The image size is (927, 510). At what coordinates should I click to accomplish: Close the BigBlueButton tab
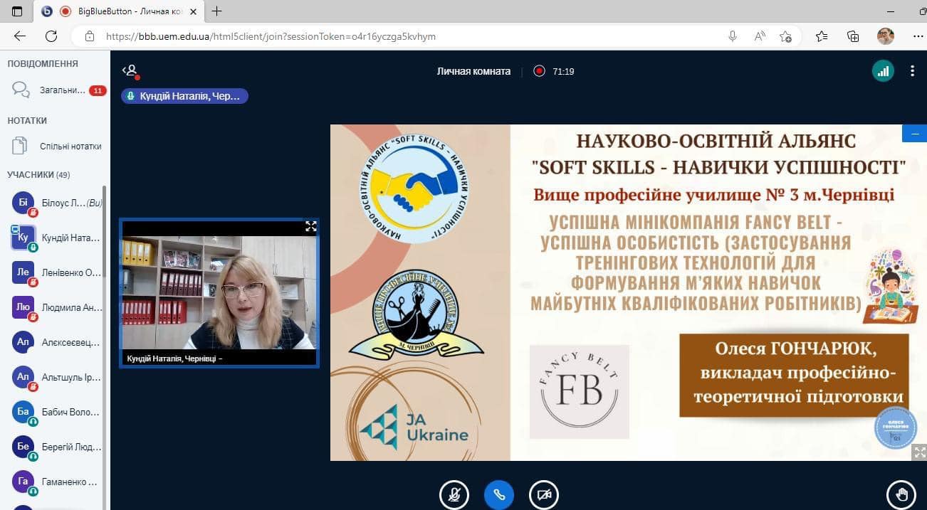pos(193,11)
